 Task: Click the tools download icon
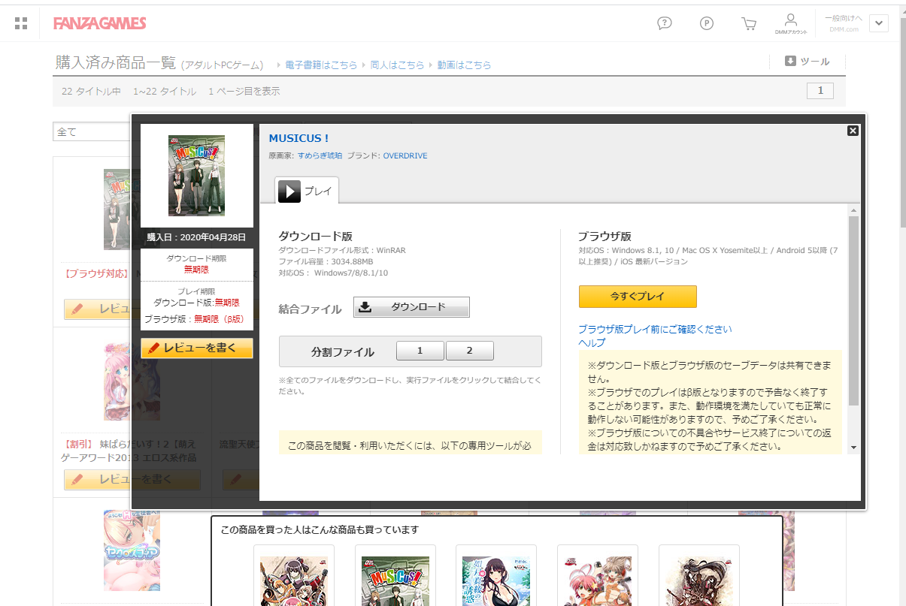click(x=790, y=62)
